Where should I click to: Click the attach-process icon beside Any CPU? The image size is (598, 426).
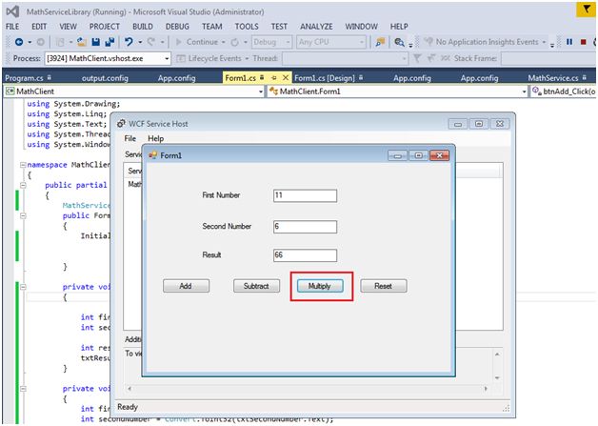[x=380, y=42]
